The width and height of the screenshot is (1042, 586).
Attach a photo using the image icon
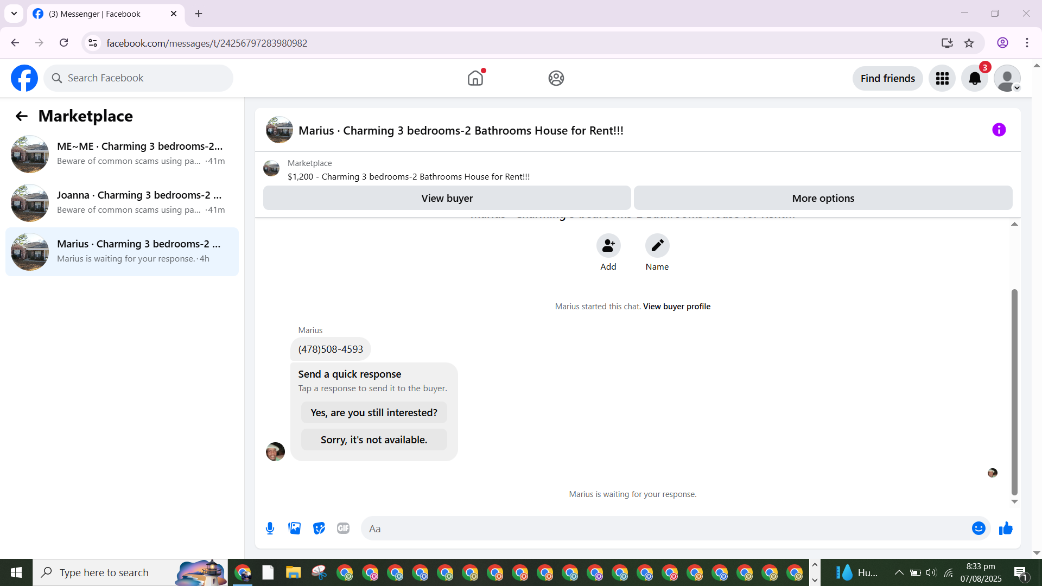click(295, 528)
